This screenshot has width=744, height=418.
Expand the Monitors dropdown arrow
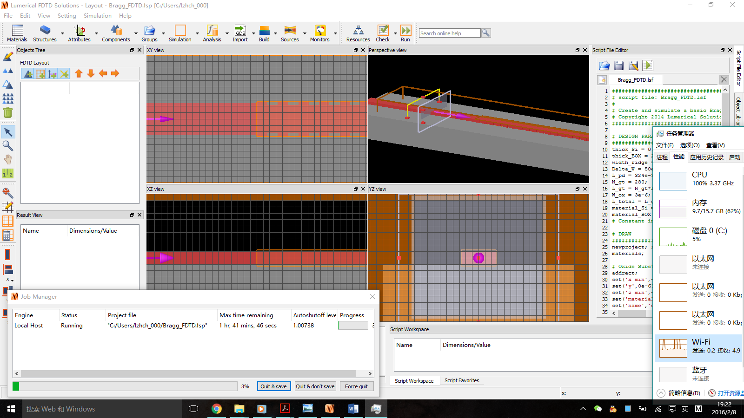pos(335,33)
